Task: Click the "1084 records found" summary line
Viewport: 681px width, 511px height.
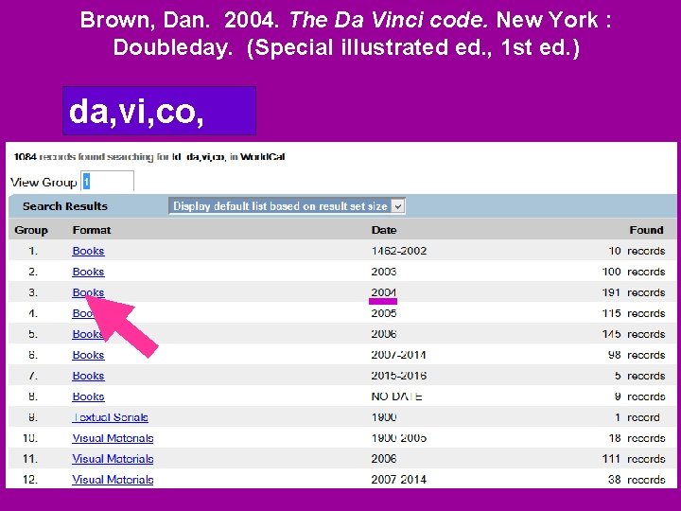Action: [149, 157]
